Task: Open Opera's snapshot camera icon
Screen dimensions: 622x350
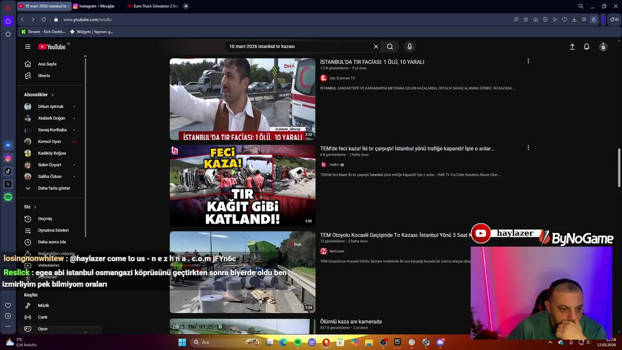Action: tap(536, 19)
